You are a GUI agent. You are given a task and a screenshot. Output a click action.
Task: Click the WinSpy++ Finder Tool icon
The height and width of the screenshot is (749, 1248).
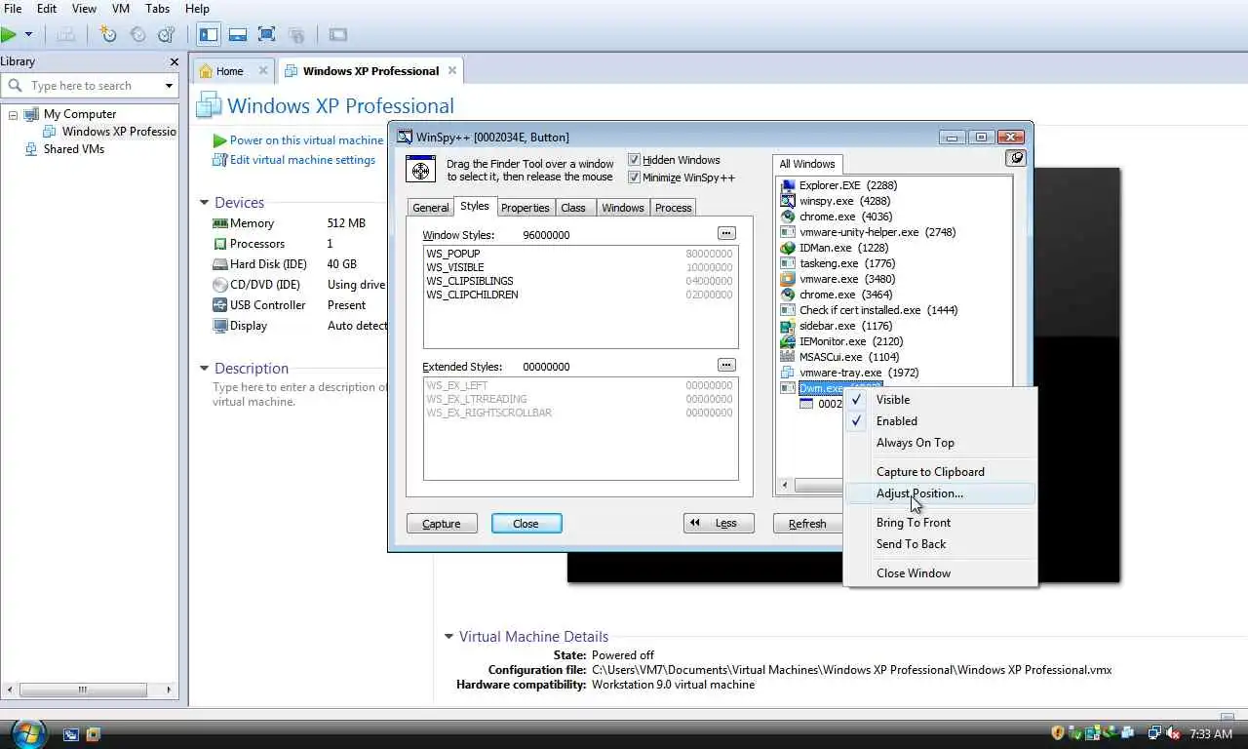click(421, 170)
